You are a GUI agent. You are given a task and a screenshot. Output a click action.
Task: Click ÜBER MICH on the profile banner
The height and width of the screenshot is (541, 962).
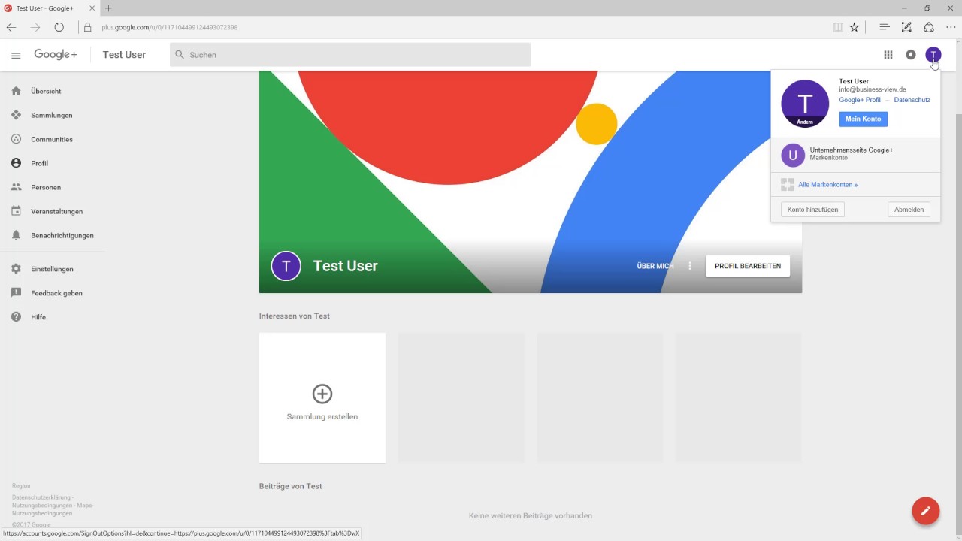click(655, 266)
